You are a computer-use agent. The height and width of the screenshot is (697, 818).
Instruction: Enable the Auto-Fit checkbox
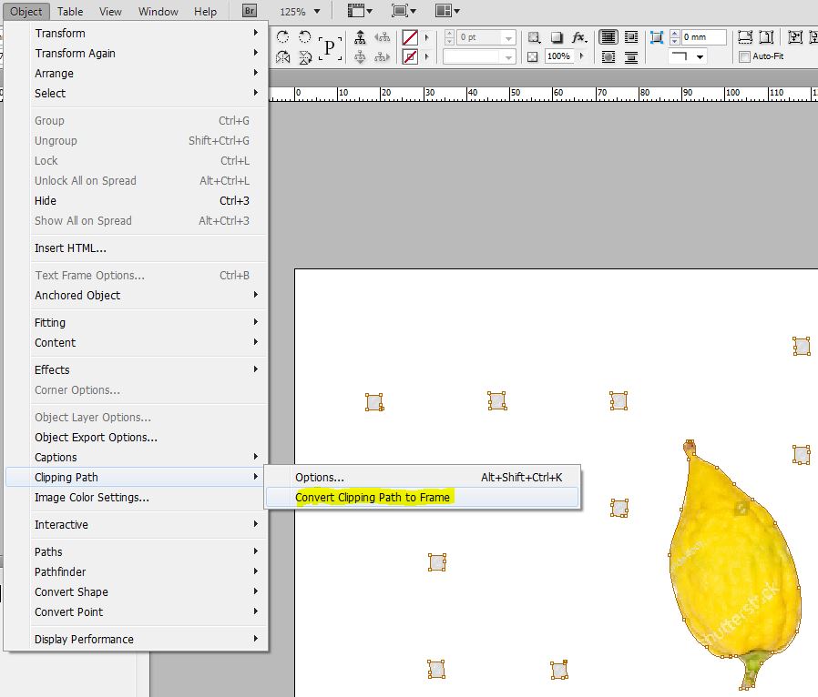(x=745, y=56)
